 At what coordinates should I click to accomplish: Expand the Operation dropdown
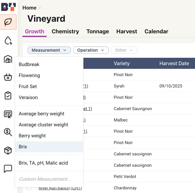click(x=91, y=50)
